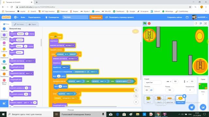Open the Operators blocks category
This screenshot has width=209, height=117.
coord(4,69)
